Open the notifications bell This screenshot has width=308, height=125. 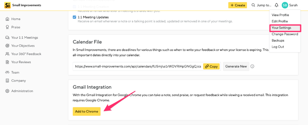[x=276, y=5]
